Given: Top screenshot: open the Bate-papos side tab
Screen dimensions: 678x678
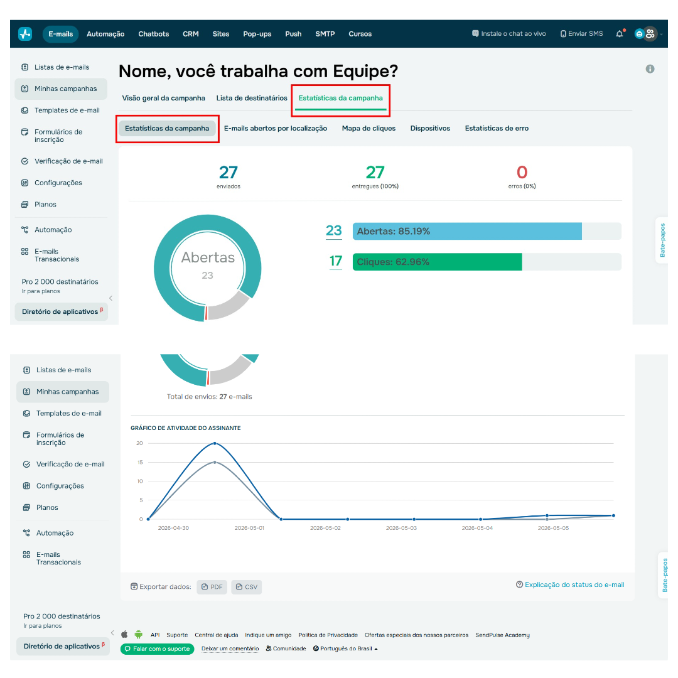Looking at the screenshot, I should [662, 240].
